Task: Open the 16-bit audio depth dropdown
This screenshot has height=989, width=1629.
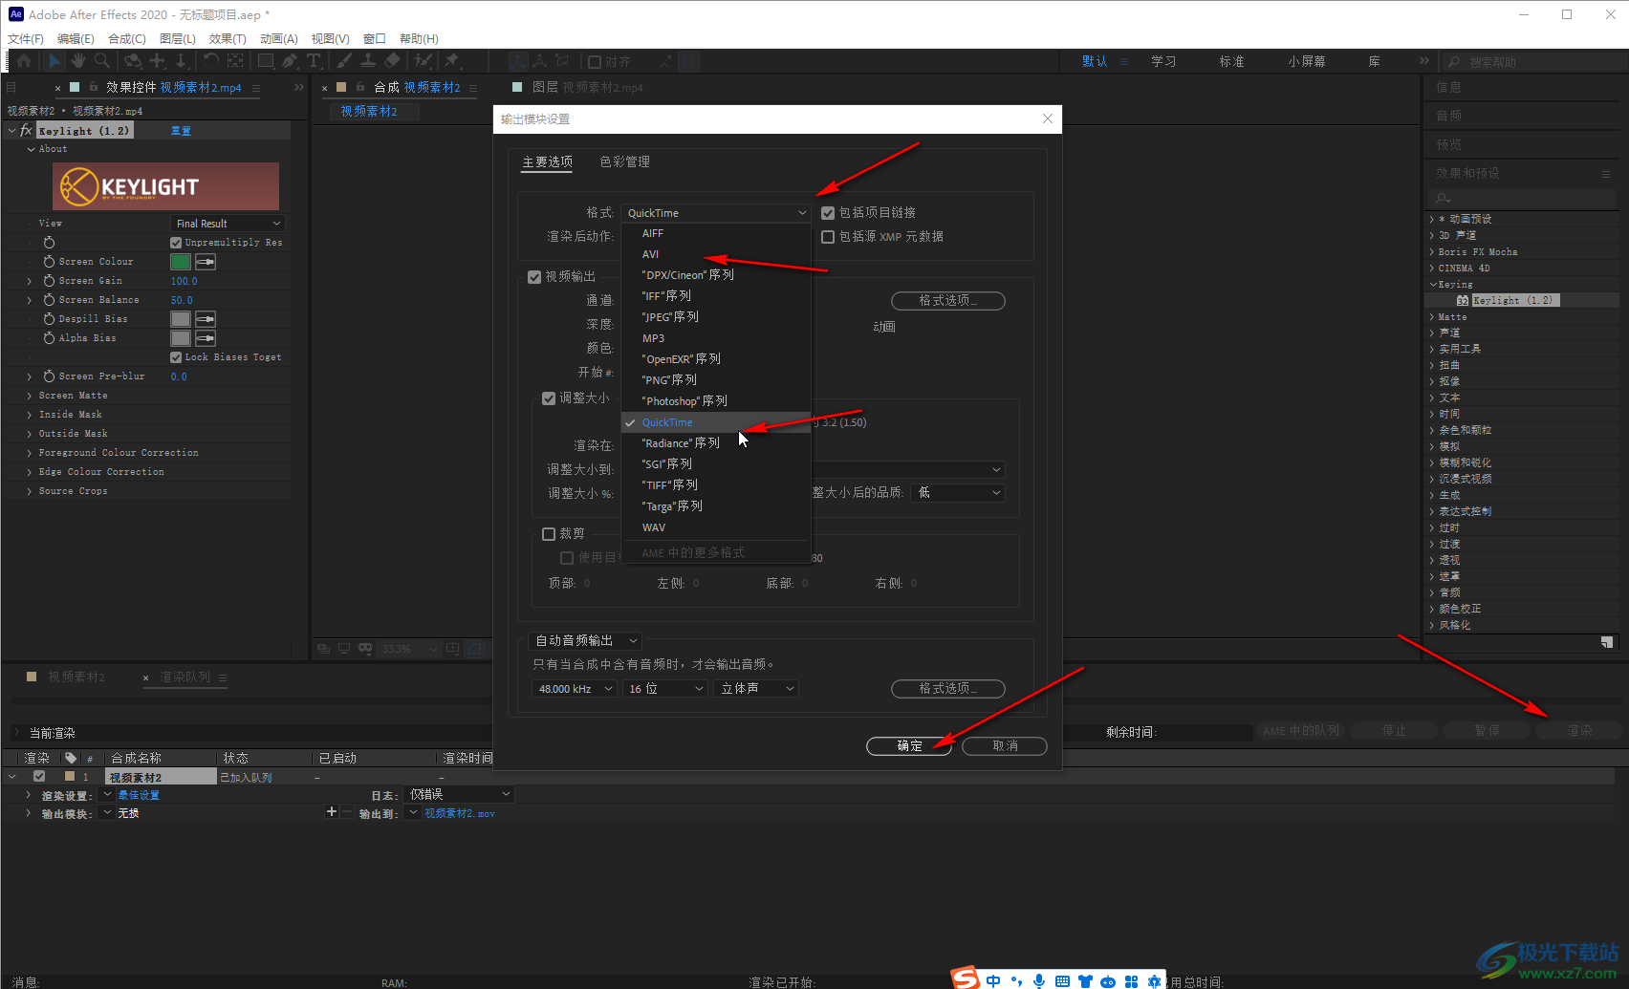Action: coord(665,689)
